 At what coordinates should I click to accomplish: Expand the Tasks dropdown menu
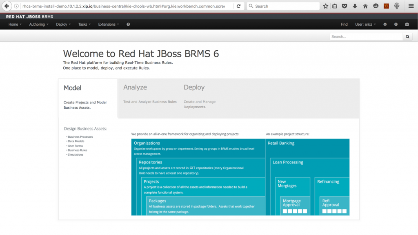coord(84,24)
